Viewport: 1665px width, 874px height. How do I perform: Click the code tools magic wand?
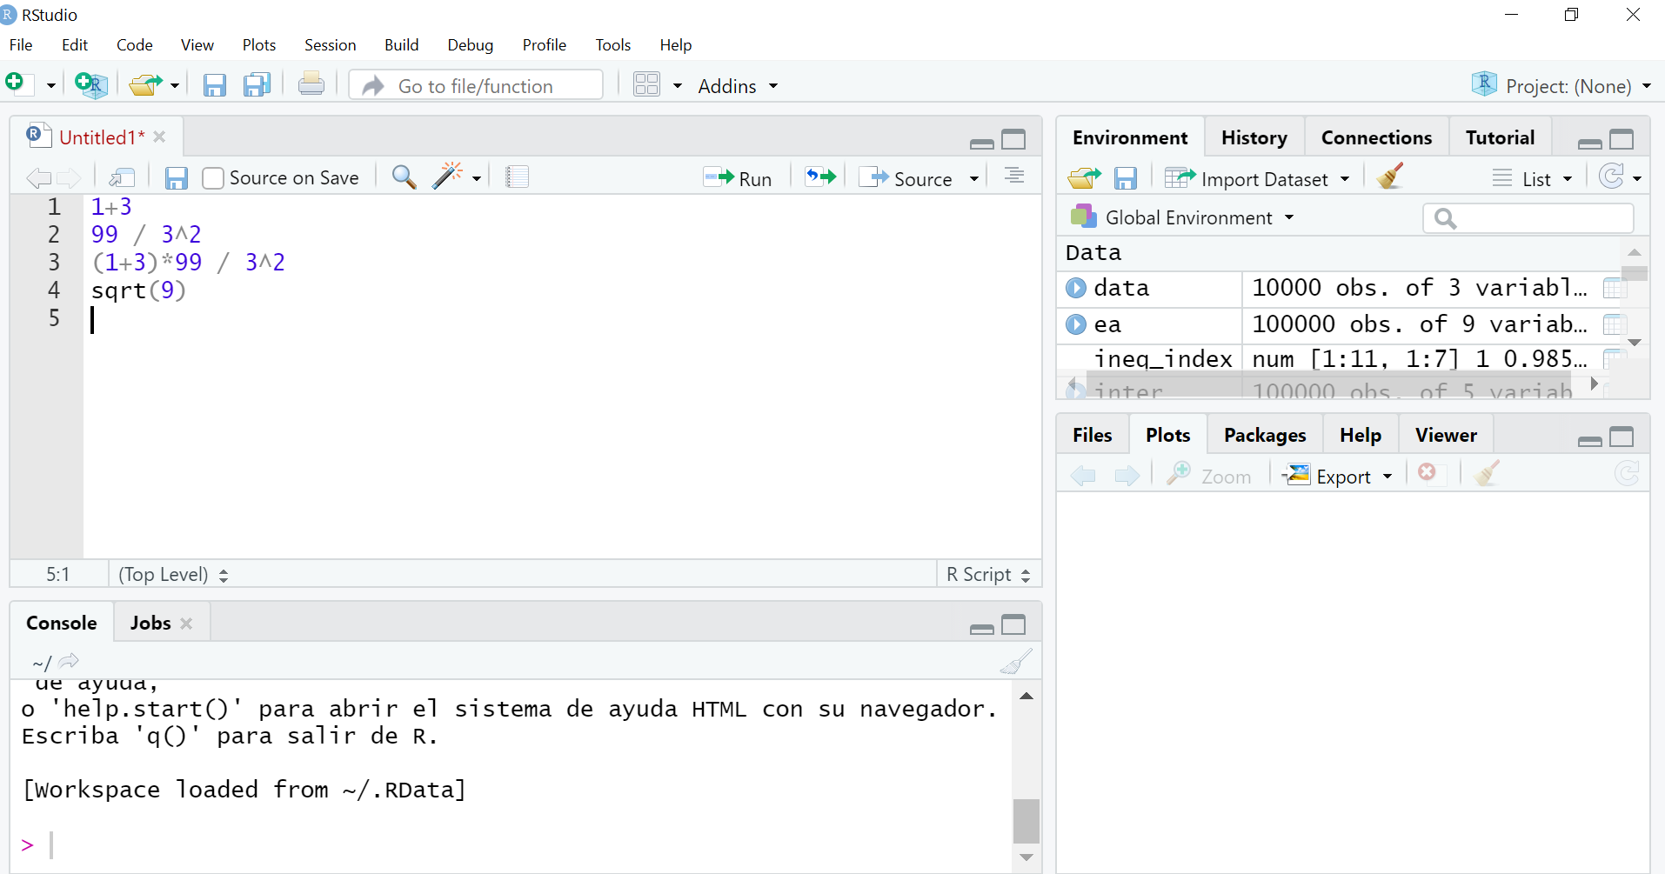pos(449,177)
